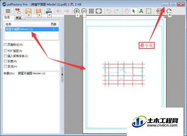This screenshot has width=187, height=136.
Task: Go to previous page arrow
Action: (59, 11)
